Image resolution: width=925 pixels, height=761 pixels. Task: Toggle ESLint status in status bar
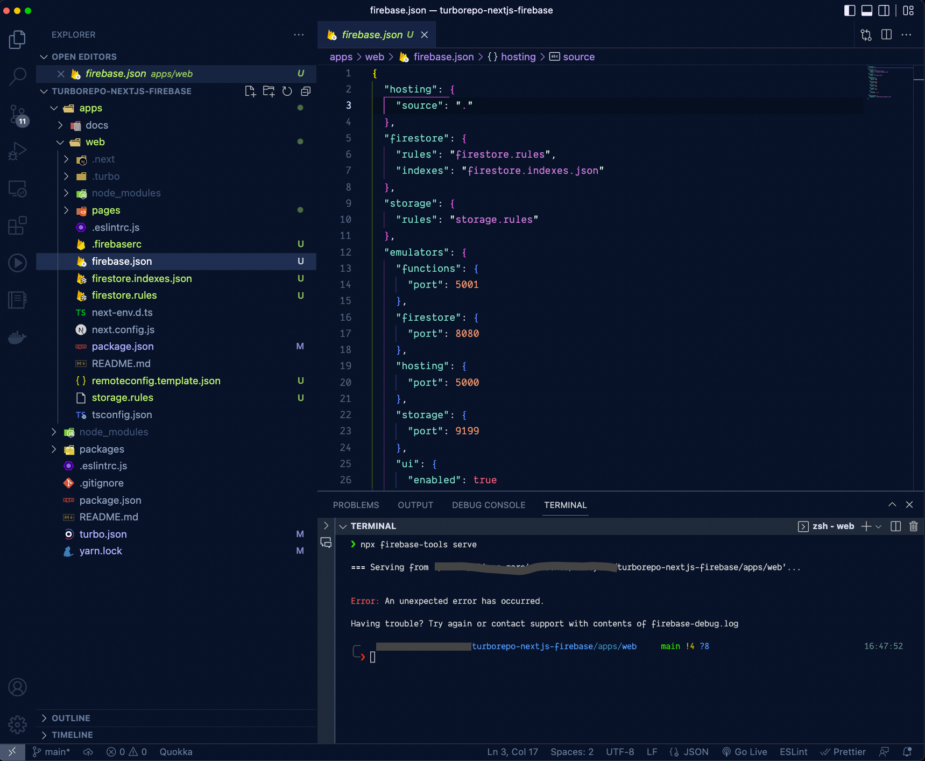794,752
